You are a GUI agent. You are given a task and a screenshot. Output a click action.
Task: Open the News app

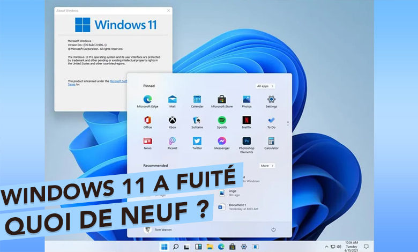point(147,143)
